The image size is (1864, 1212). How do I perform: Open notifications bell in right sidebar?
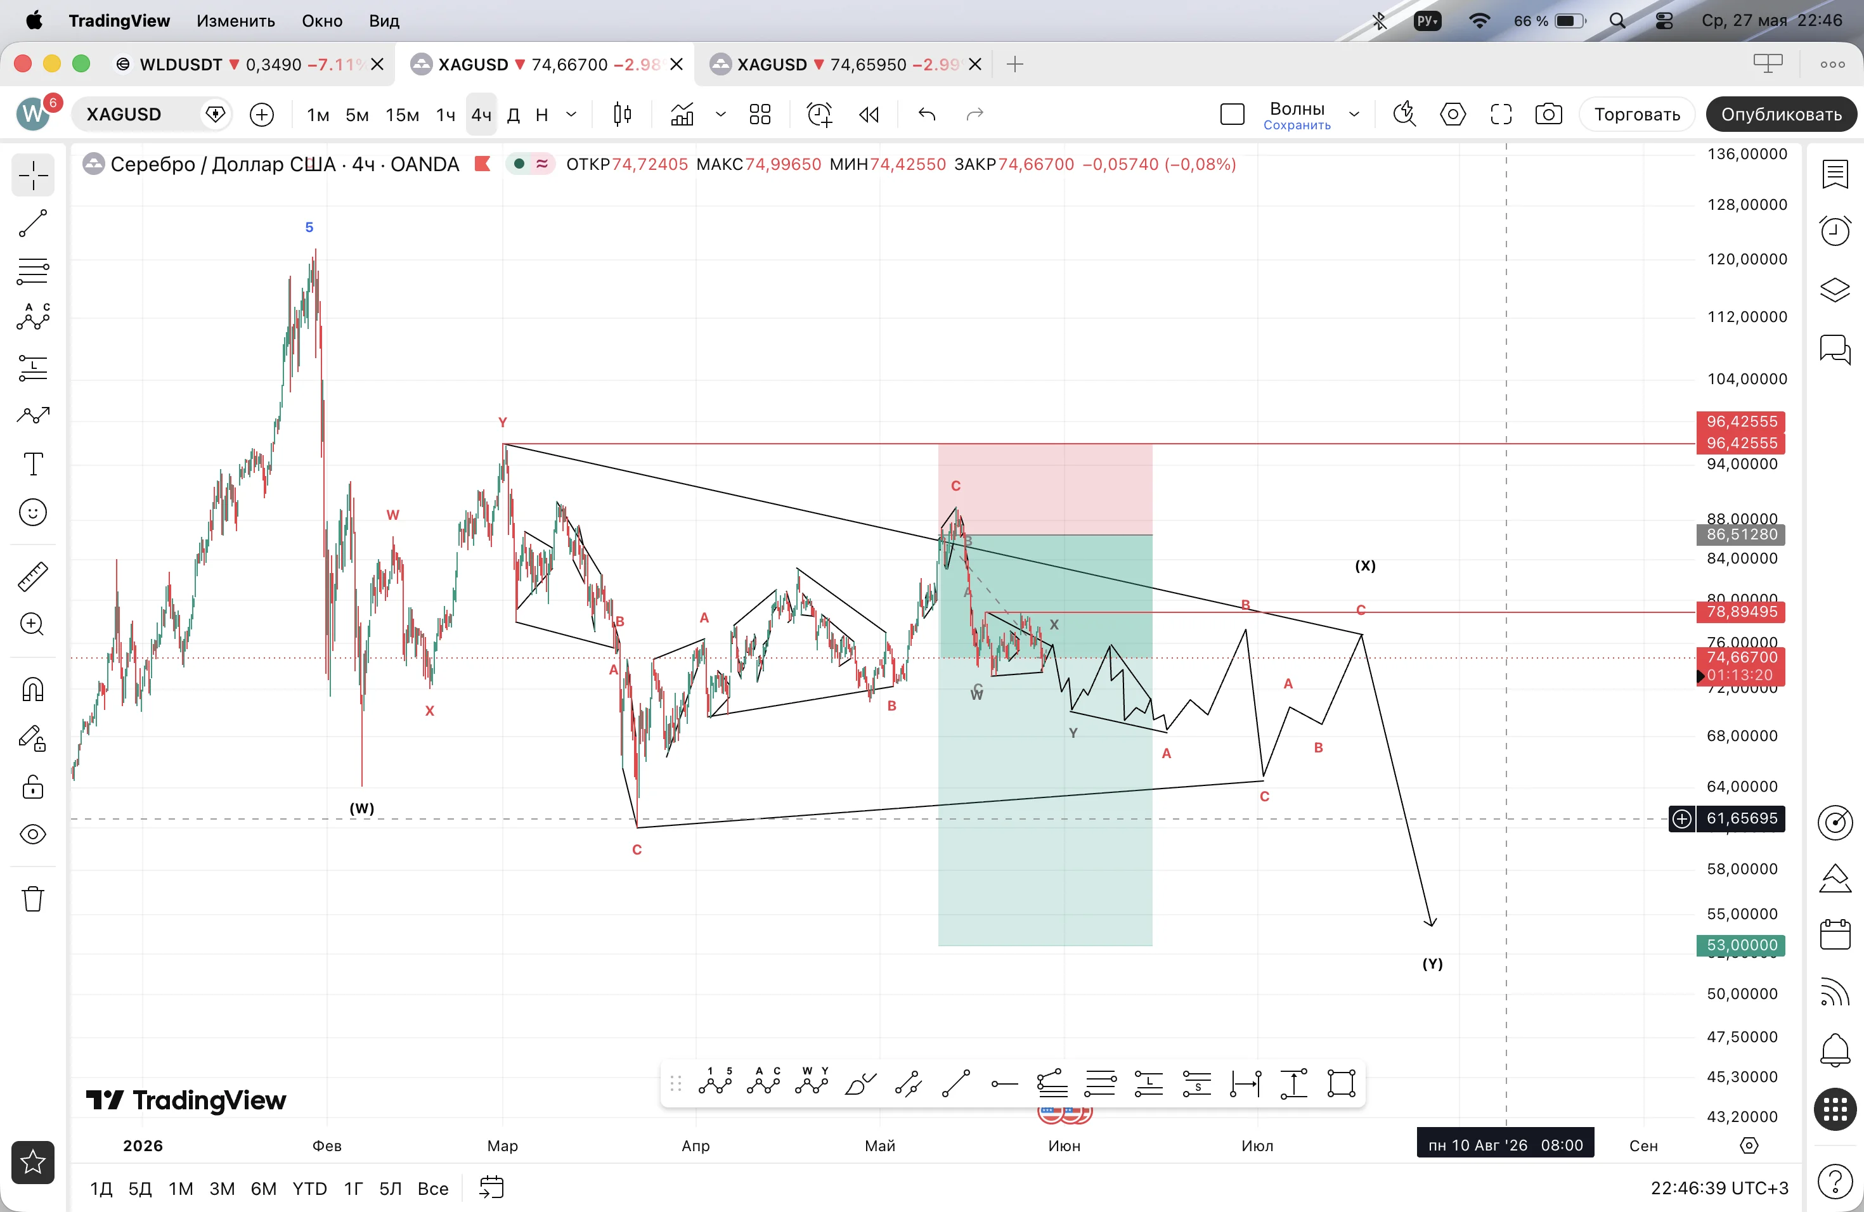coord(1835,1051)
